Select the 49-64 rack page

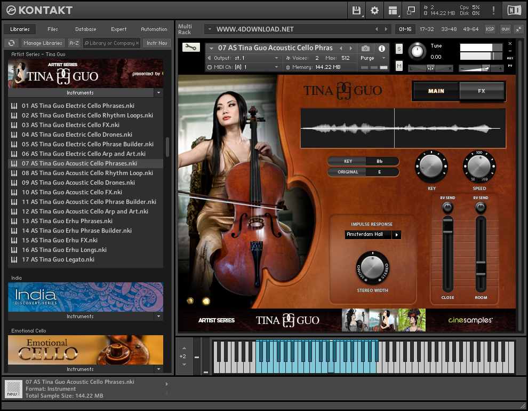coord(470,29)
